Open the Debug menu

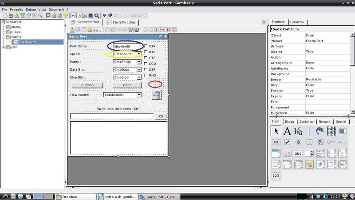(31, 9)
